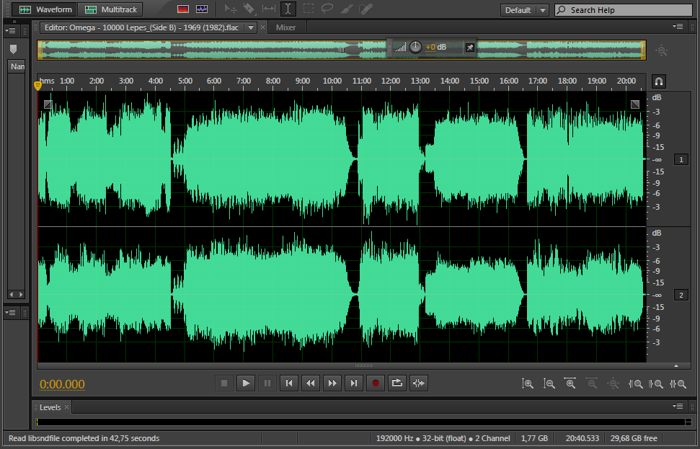Move playhead to previous marker
This screenshot has height=449, width=700.
click(289, 383)
